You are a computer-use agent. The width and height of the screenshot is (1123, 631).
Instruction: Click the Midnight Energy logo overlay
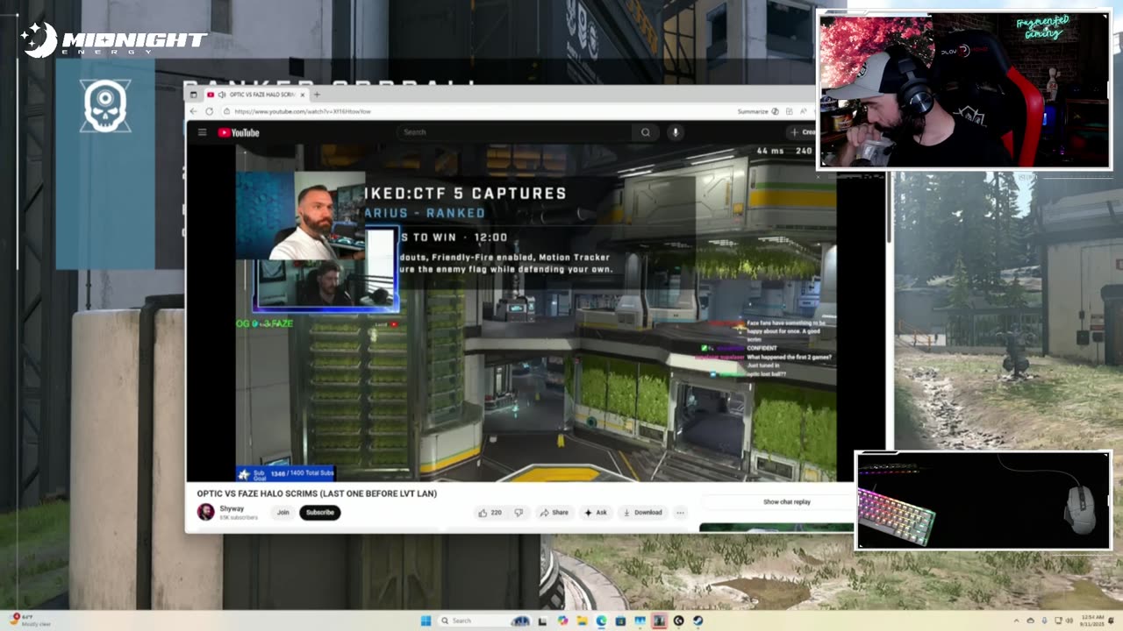tap(114, 40)
